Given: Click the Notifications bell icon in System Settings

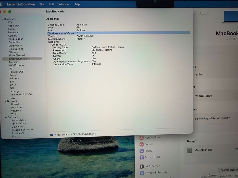Looking at the screenshot, I should (x=142, y=138).
